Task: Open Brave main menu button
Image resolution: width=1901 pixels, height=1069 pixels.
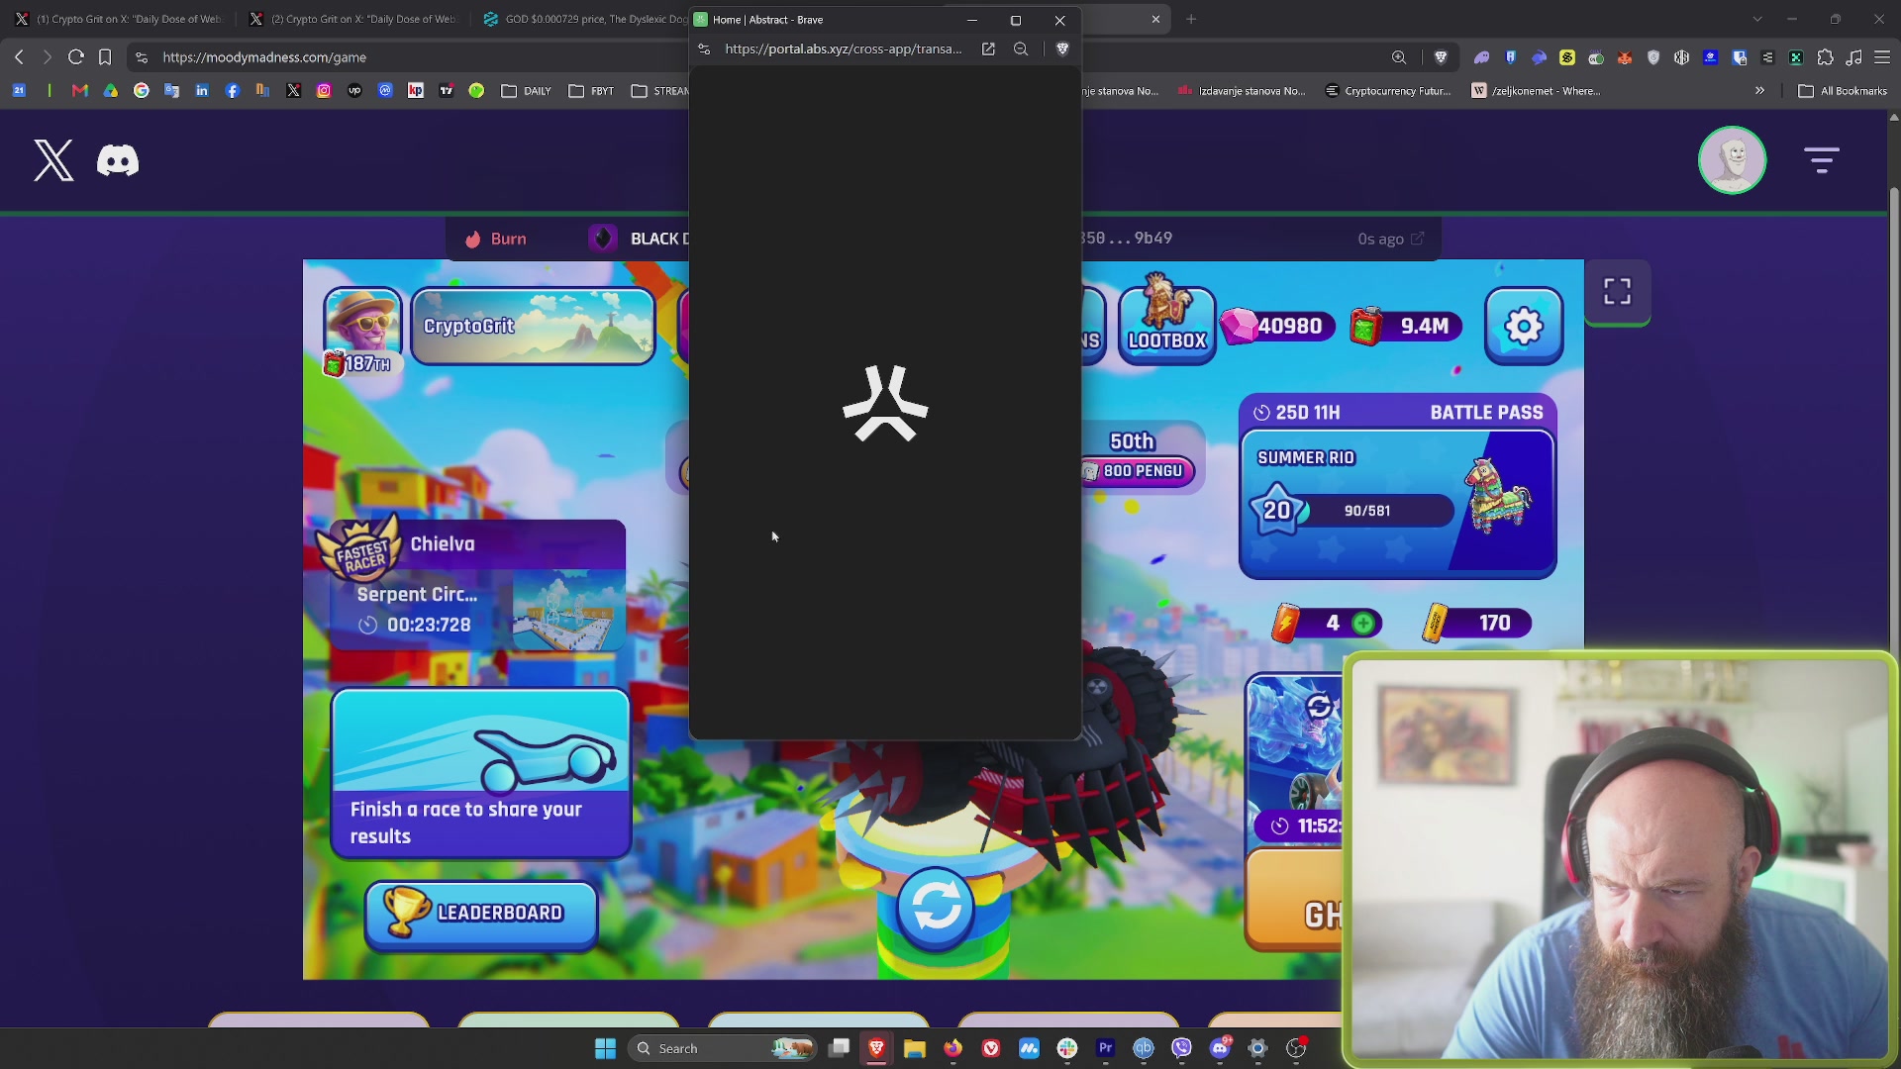Action: click(1882, 57)
